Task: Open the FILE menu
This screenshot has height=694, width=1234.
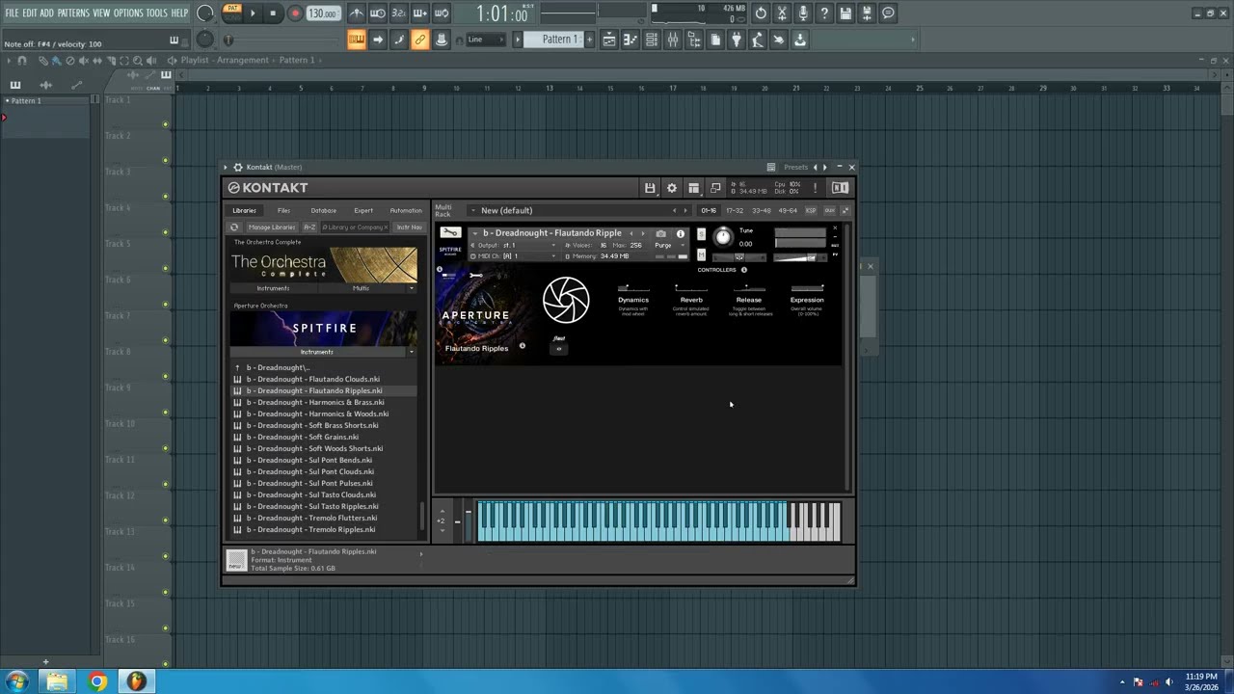Action: coord(12,13)
